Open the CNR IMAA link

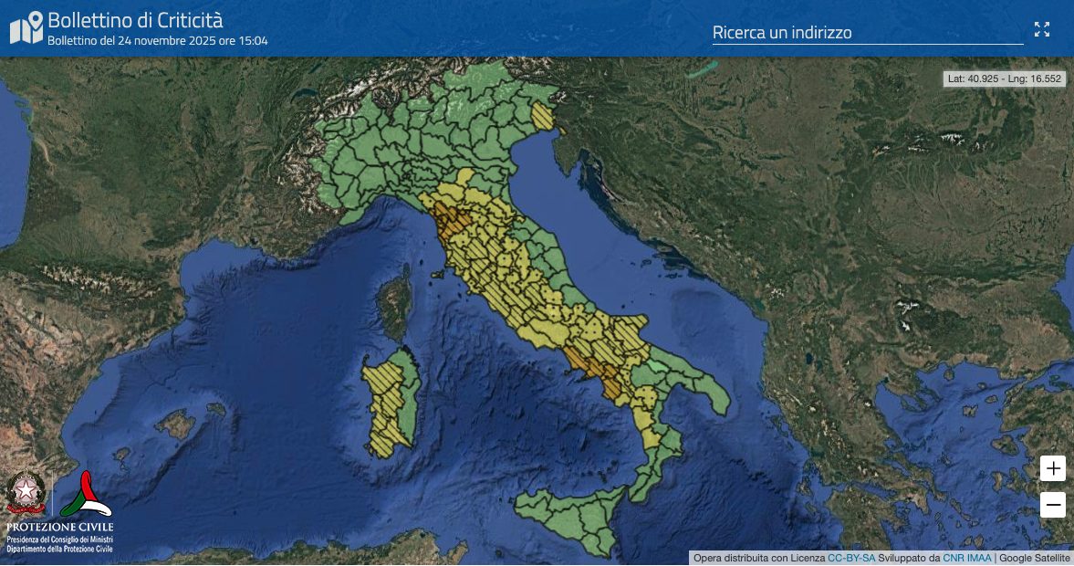coord(966,558)
